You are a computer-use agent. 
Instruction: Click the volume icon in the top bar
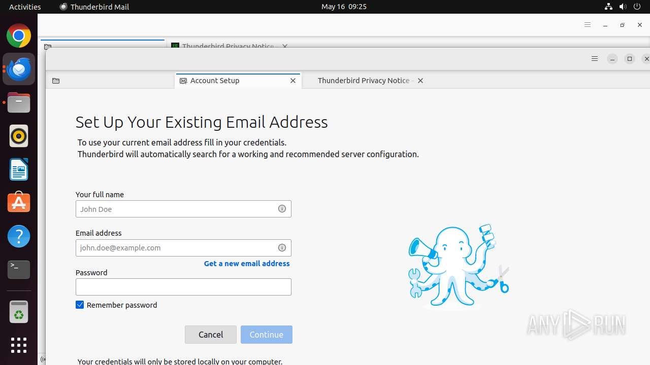pos(623,7)
